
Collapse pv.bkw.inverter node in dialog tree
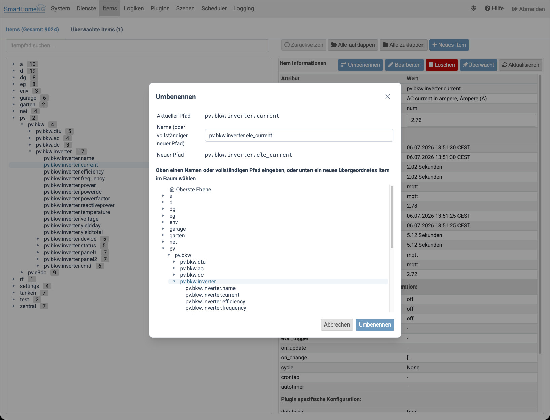(174, 281)
